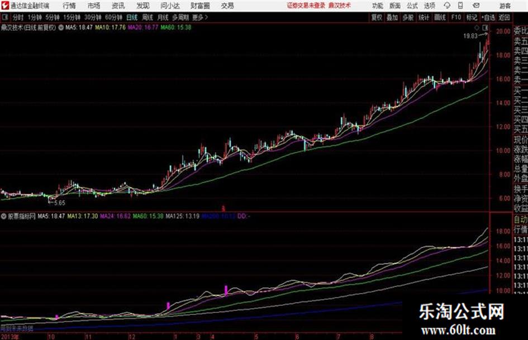Open the 公式 menu
The image size is (528, 340).
point(412,6)
